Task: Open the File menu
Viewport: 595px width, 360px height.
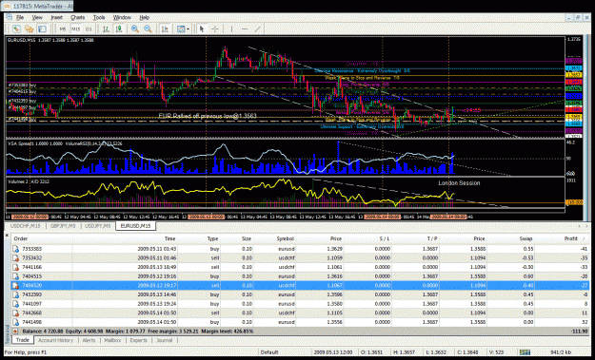Action: [x=20, y=17]
